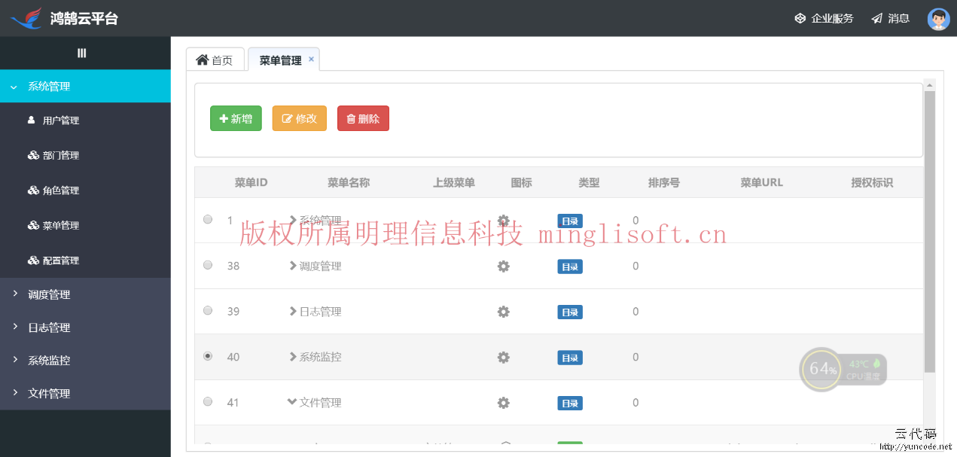Click the 菜单管理 sidebar icon

click(x=33, y=225)
